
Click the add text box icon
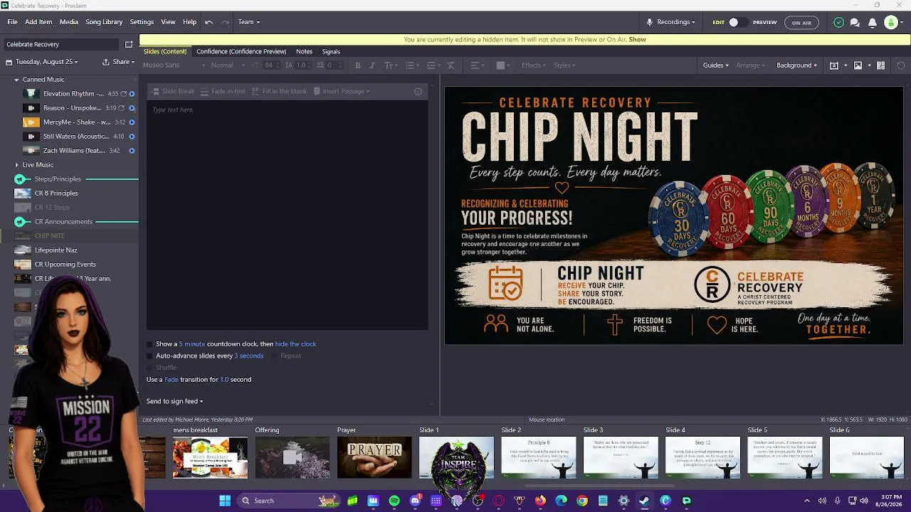tap(834, 65)
